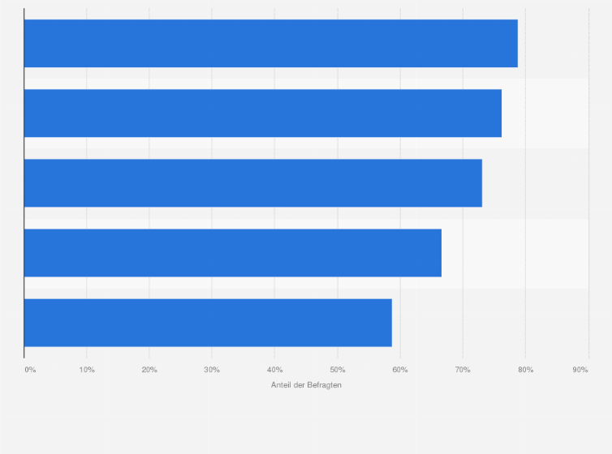This screenshot has height=454, width=612.
Task: Click the 'Anteil der Befragten' axis title
Action: click(306, 384)
